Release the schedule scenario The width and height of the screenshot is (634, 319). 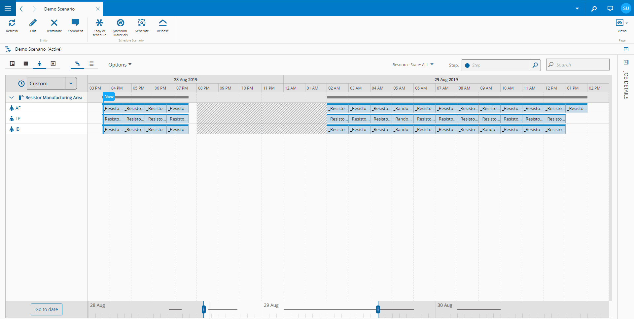pos(163,23)
